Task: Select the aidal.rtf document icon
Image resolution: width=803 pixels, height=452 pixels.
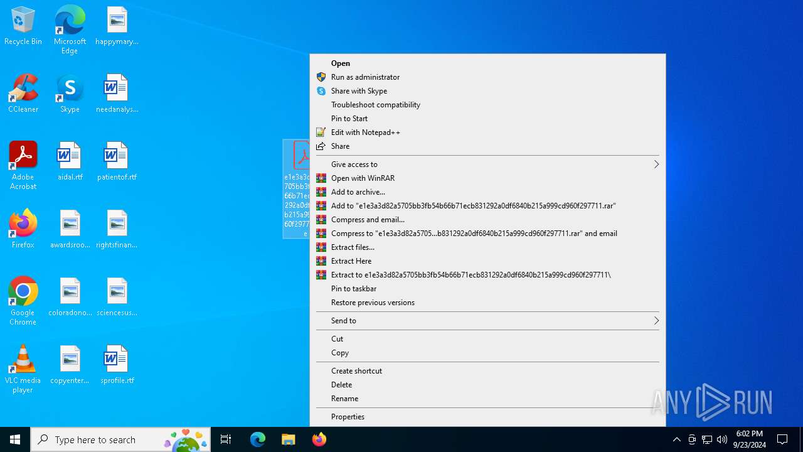Action: (x=70, y=162)
